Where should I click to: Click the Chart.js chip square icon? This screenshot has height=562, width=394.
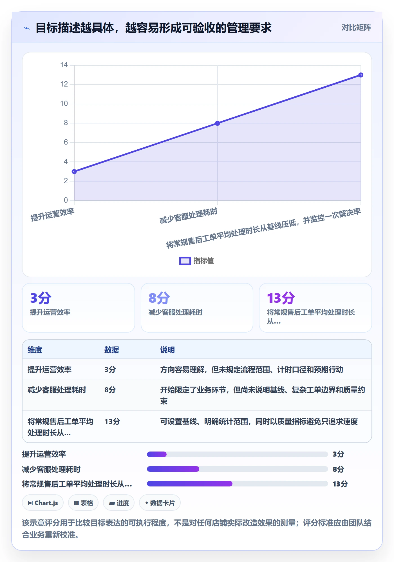(x=30, y=503)
